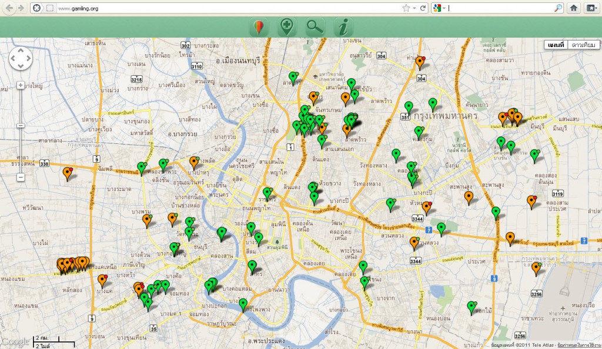The image size is (602, 349).
Task: Select the map view (แผนที่) button
Action: 556,45
